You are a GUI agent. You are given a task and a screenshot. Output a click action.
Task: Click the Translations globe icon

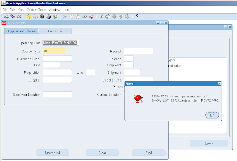(x=114, y=17)
